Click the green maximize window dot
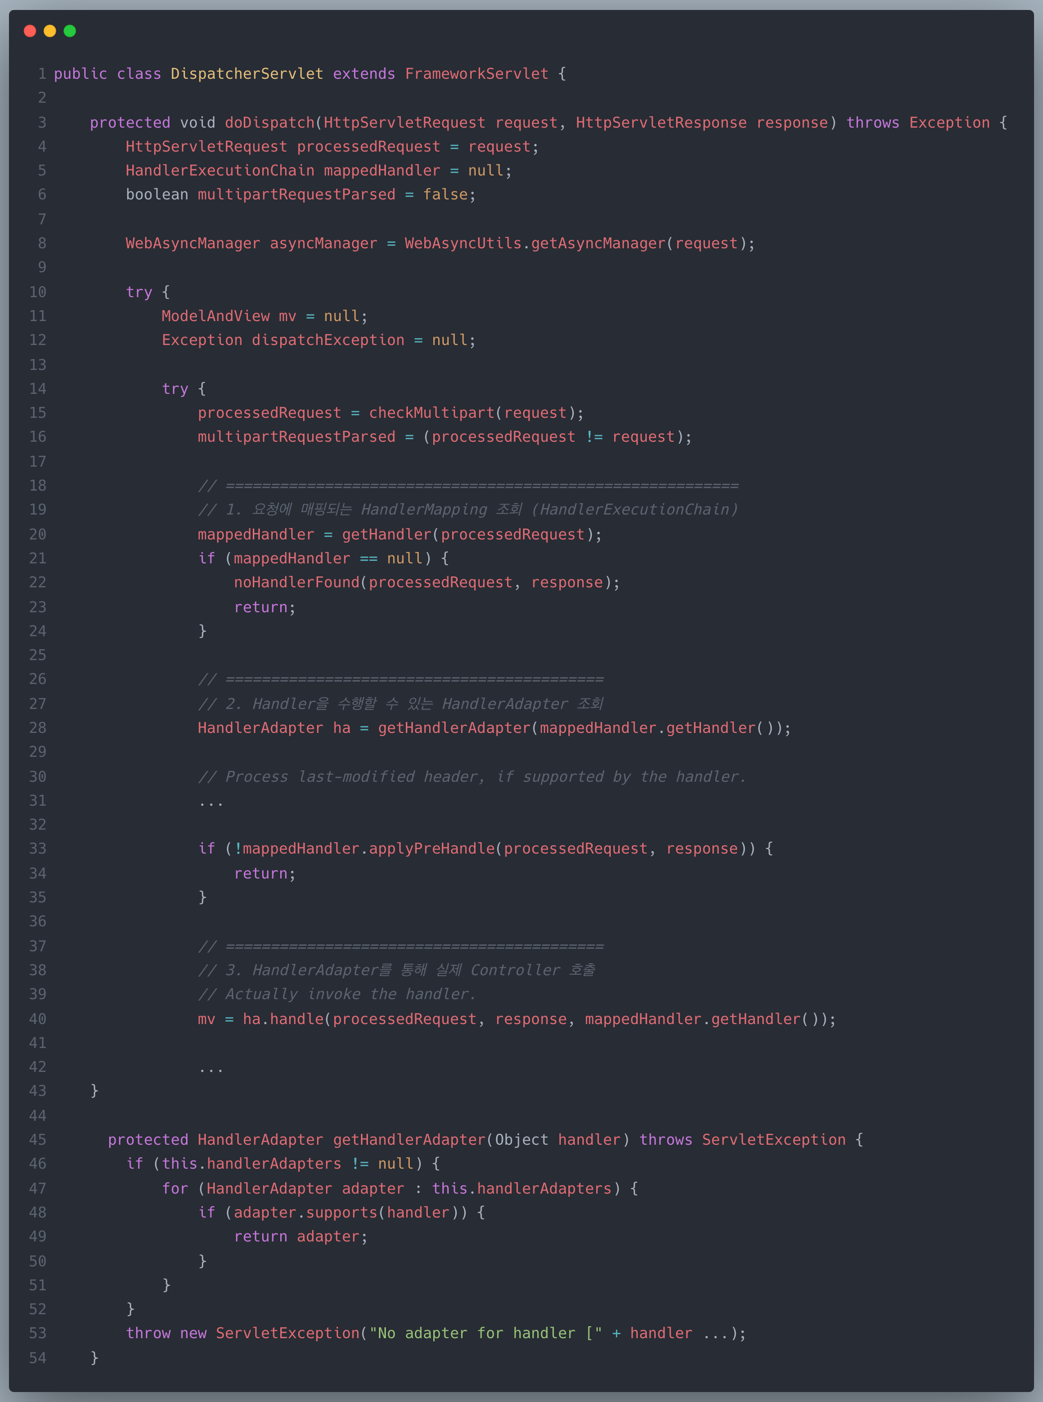 coord(70,31)
